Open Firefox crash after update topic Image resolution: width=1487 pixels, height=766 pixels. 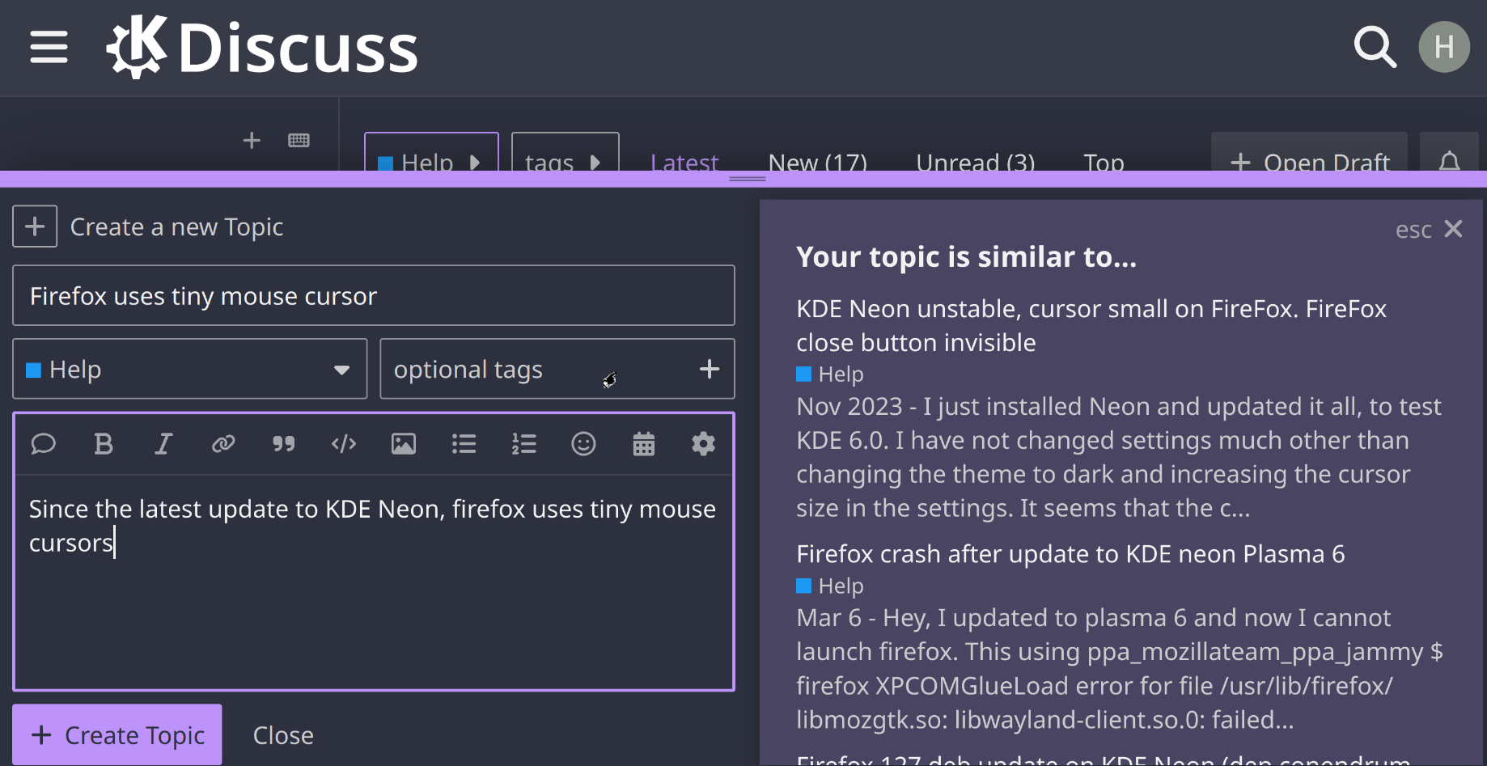1070,554
